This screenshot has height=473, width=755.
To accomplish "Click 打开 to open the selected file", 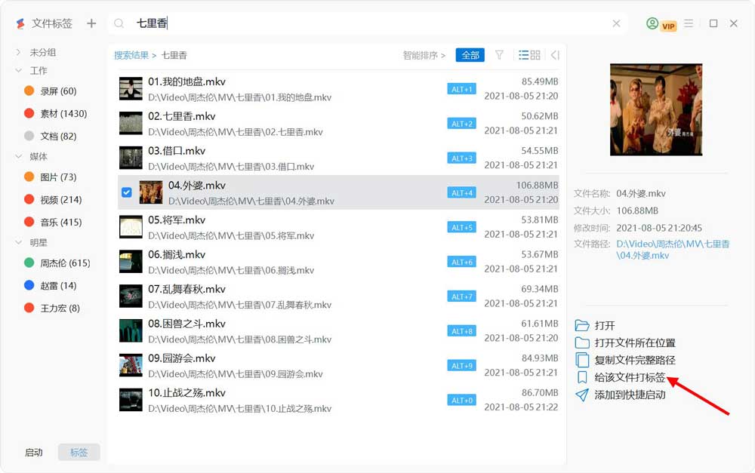I will tap(604, 326).
